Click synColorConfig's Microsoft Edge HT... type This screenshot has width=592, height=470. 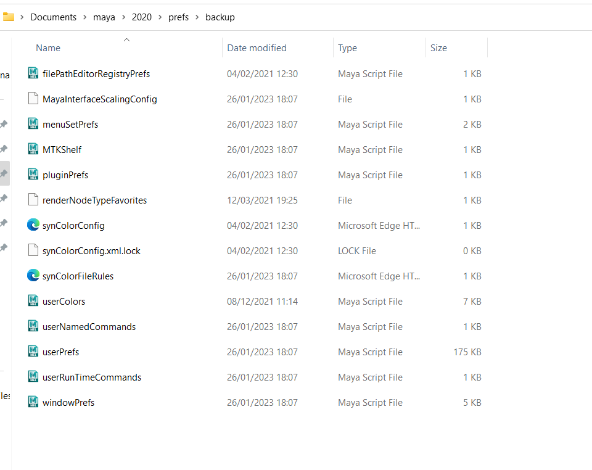click(379, 226)
